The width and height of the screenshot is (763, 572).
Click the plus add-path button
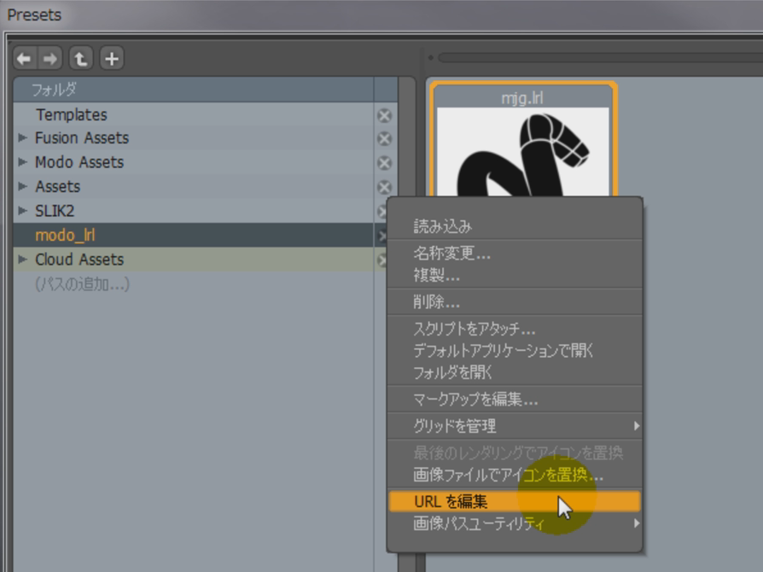pos(112,59)
